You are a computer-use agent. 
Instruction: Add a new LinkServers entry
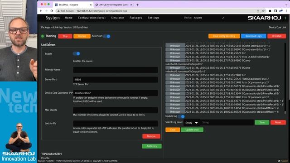click(152, 146)
